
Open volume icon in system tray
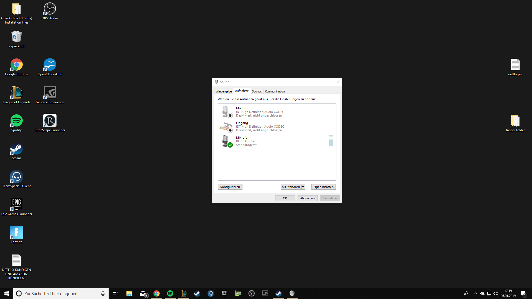click(x=496, y=293)
